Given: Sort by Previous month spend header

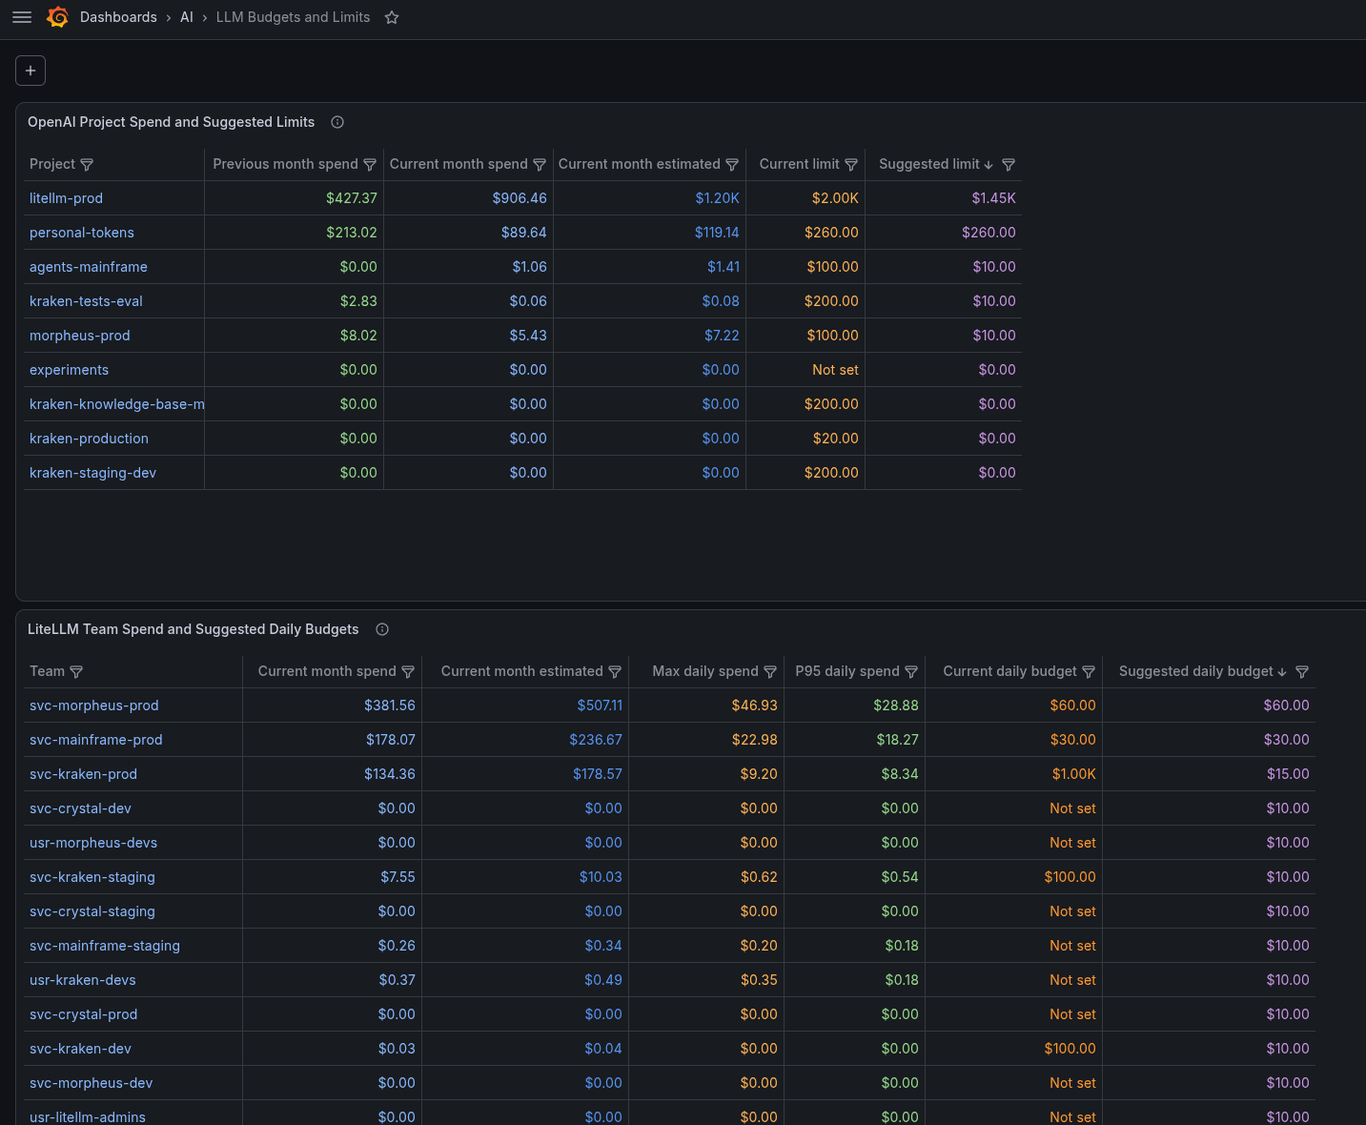Looking at the screenshot, I should [285, 164].
